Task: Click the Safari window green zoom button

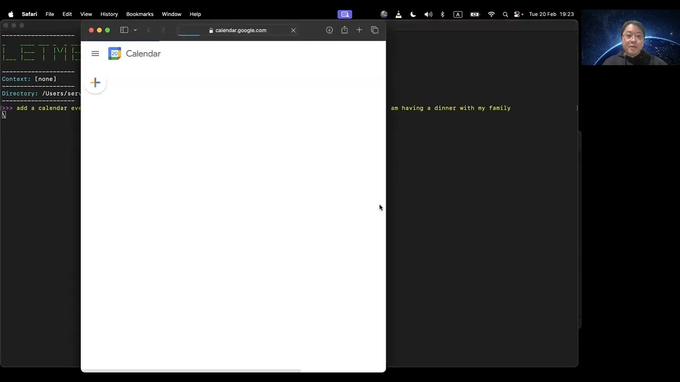Action: 107,30
